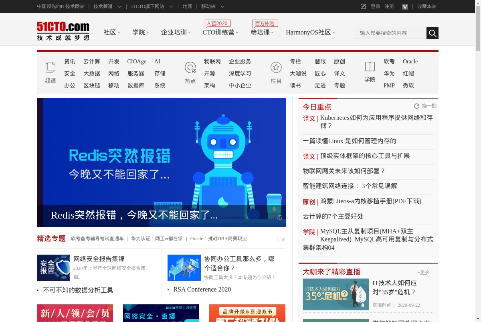The height and width of the screenshot is (322, 481).
Task: Click +更多 in 大咖来了精彩直播
Action: (x=423, y=273)
